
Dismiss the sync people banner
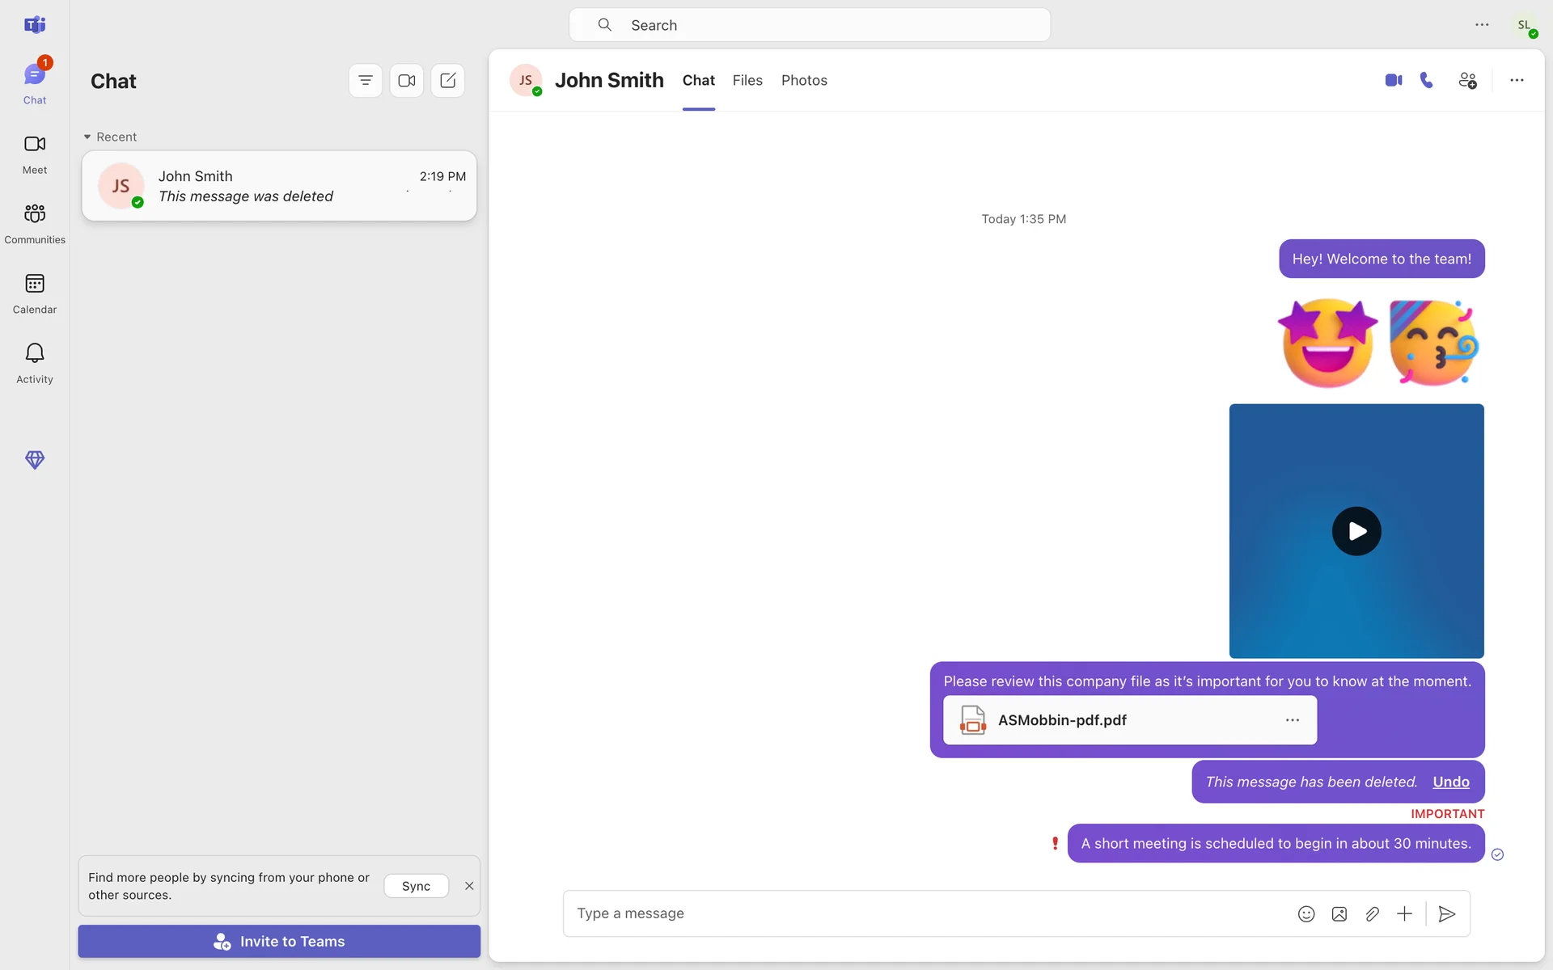click(x=469, y=886)
